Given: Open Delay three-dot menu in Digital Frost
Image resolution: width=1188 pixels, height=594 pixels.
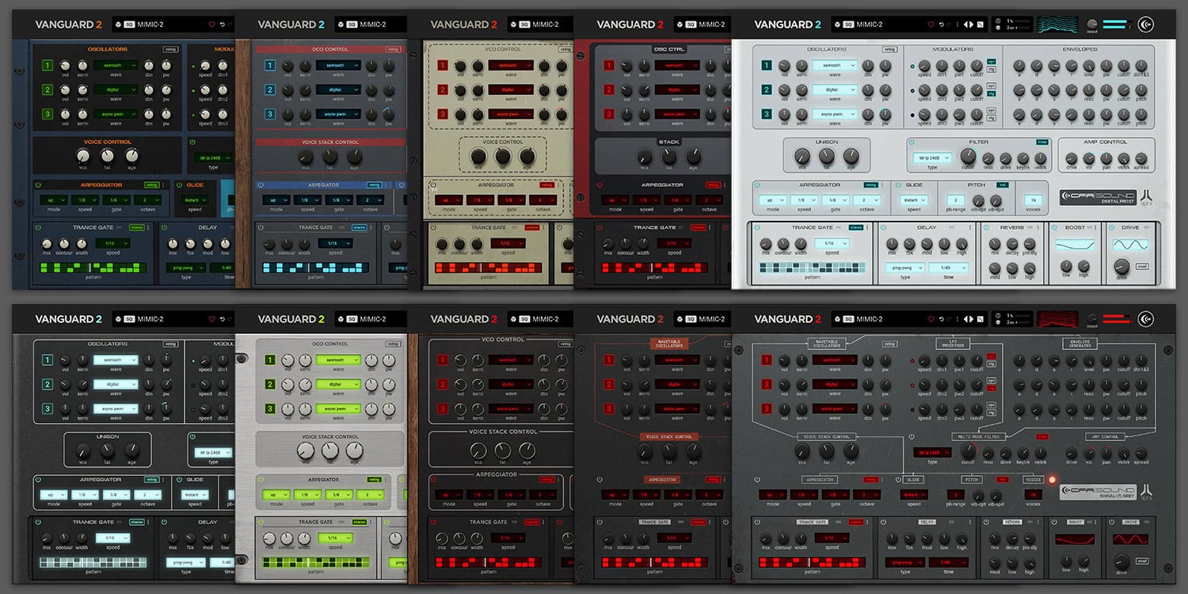Looking at the screenshot, I should pyautogui.click(x=969, y=227).
